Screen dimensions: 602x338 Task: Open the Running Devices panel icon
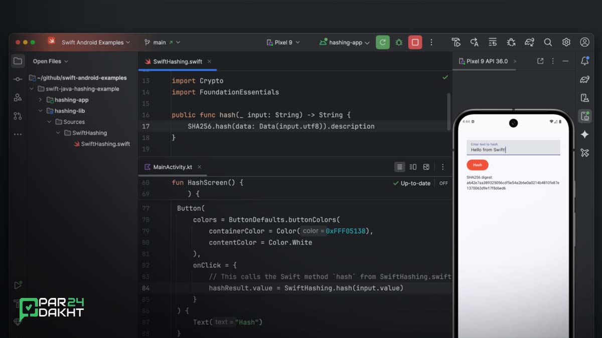[585, 116]
